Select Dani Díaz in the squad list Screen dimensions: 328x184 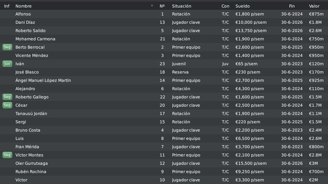[x=164, y=22]
